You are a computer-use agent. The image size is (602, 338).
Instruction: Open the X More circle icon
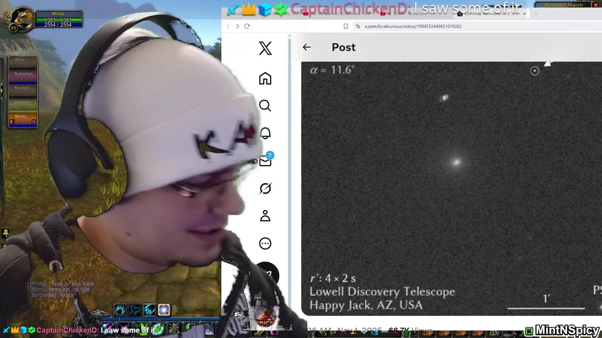265,243
